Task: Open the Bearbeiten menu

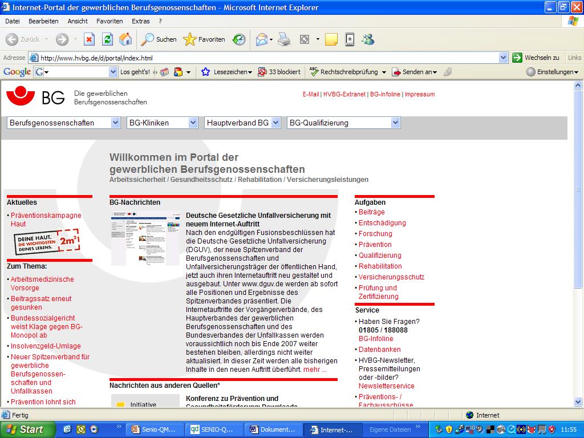Action: 43,21
